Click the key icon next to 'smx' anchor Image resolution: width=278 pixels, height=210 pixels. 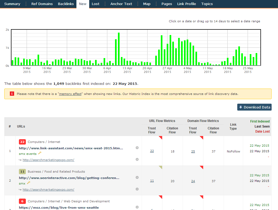point(29,183)
